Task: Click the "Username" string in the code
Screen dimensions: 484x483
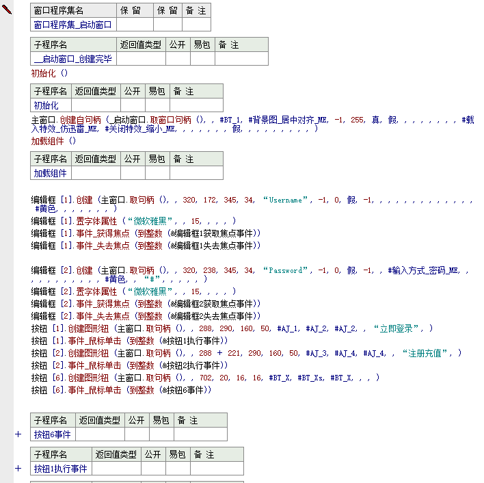Action: point(285,200)
